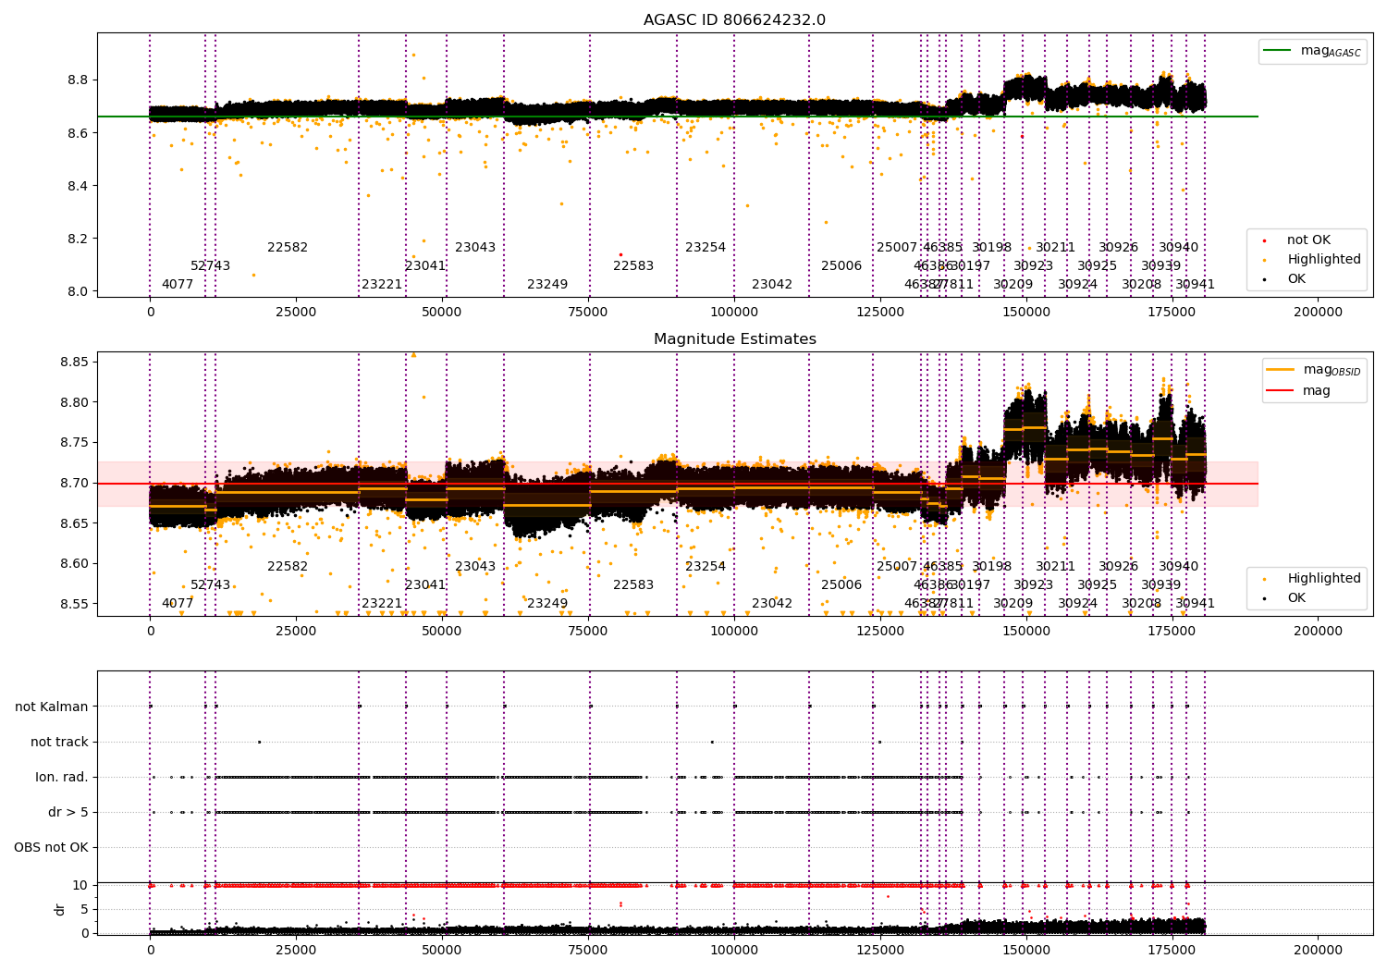Select the "not Kalman" row label

click(x=52, y=707)
